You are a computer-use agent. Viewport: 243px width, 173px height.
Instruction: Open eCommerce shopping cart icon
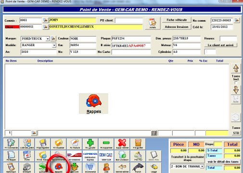coord(90,168)
